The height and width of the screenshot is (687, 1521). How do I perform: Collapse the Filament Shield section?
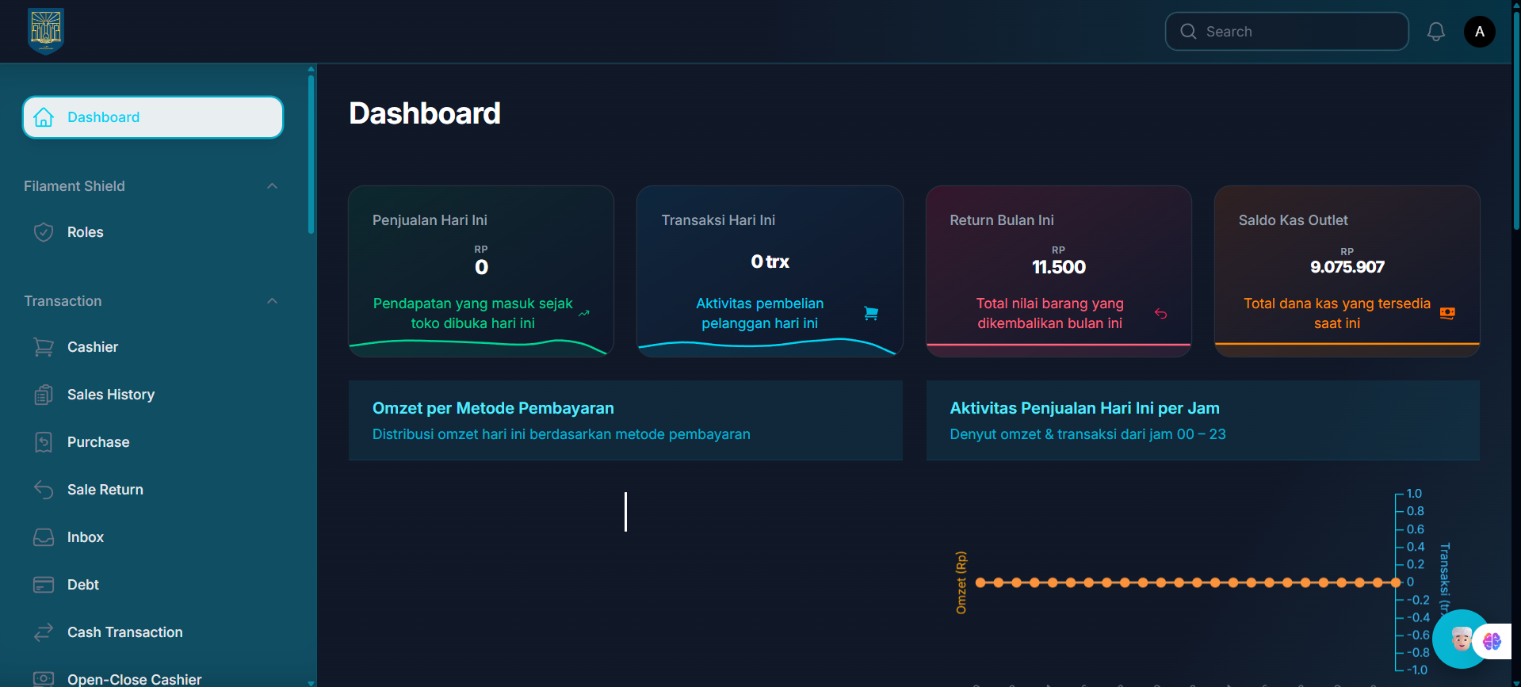[272, 186]
